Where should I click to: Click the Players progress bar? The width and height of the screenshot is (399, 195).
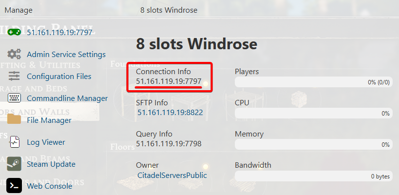tap(313, 82)
